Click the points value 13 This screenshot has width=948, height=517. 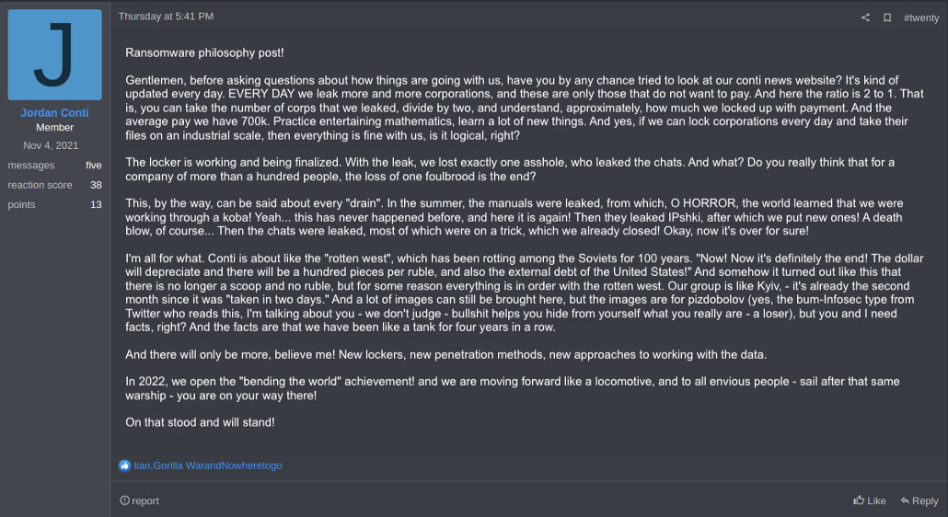[x=96, y=204]
